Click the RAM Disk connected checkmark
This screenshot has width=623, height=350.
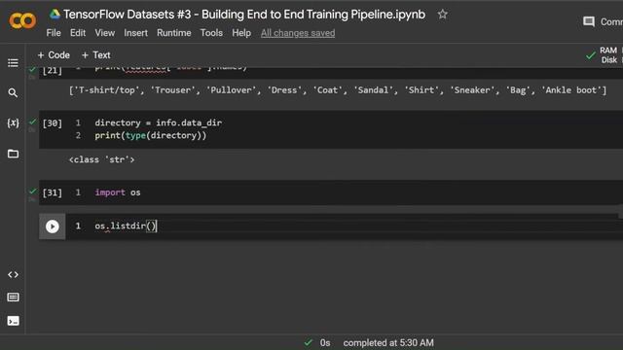click(591, 55)
